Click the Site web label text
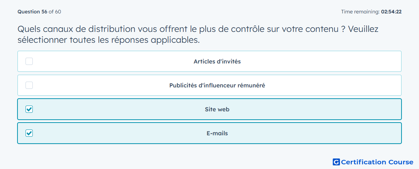 coord(217,110)
